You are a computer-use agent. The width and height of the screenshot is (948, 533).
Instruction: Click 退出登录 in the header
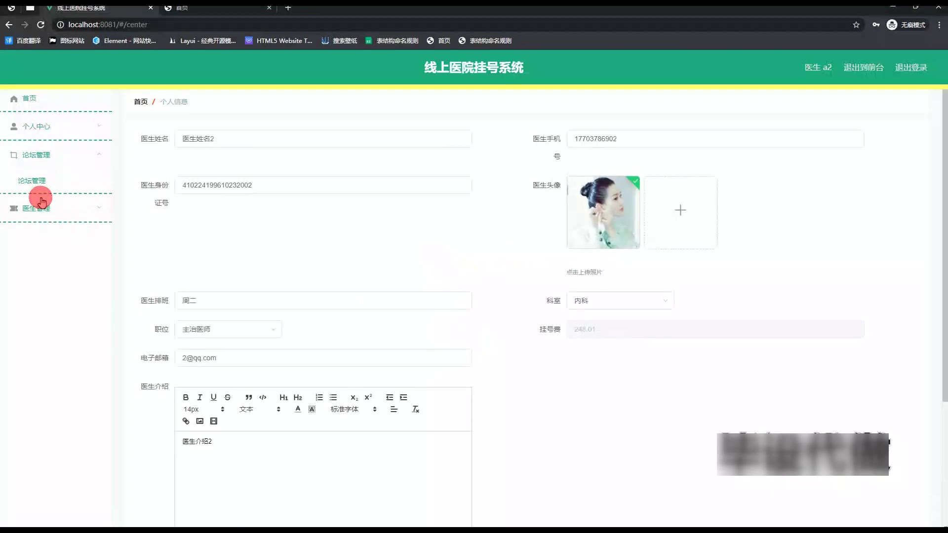[x=910, y=67]
